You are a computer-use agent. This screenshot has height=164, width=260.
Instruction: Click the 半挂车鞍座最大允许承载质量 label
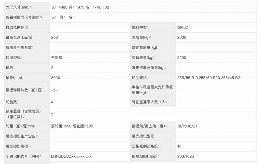click(x=152, y=90)
